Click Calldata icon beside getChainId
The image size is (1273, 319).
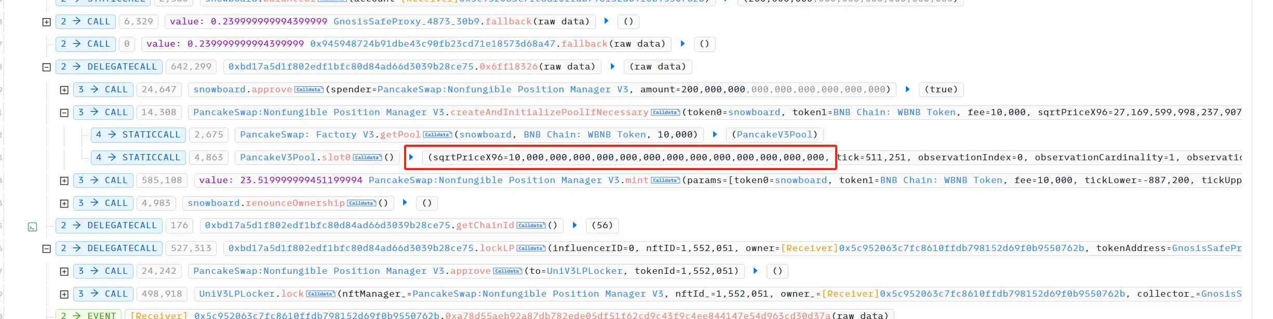point(531,226)
